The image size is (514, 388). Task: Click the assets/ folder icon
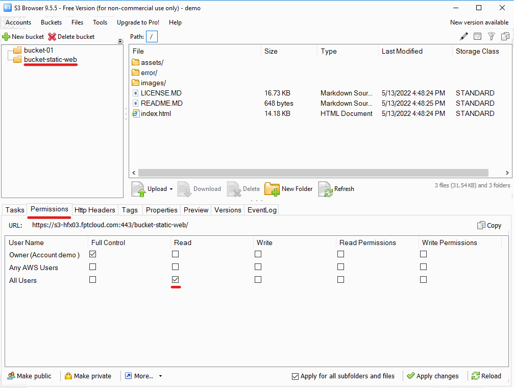click(x=135, y=62)
